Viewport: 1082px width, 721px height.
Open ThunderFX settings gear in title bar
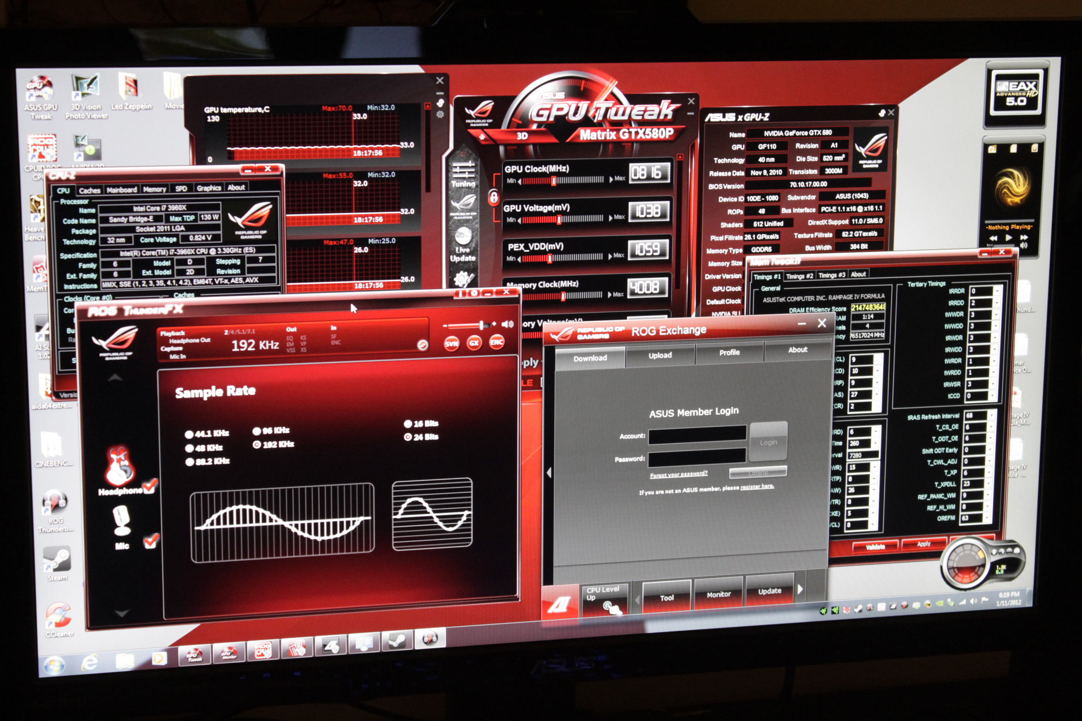[x=474, y=293]
